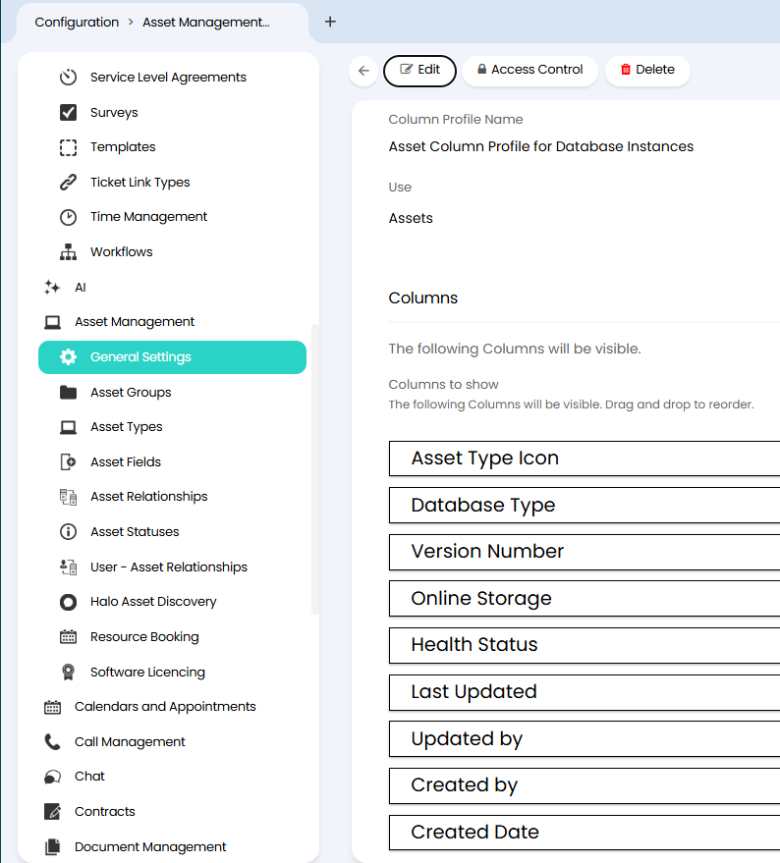The image size is (780, 863).
Task: Open Access Control settings
Action: pyautogui.click(x=529, y=71)
